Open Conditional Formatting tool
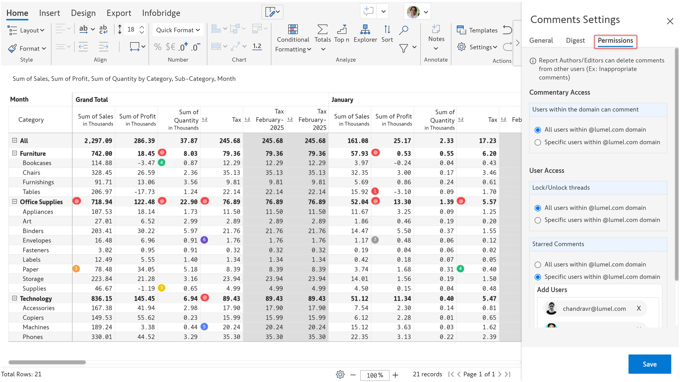 (x=292, y=30)
